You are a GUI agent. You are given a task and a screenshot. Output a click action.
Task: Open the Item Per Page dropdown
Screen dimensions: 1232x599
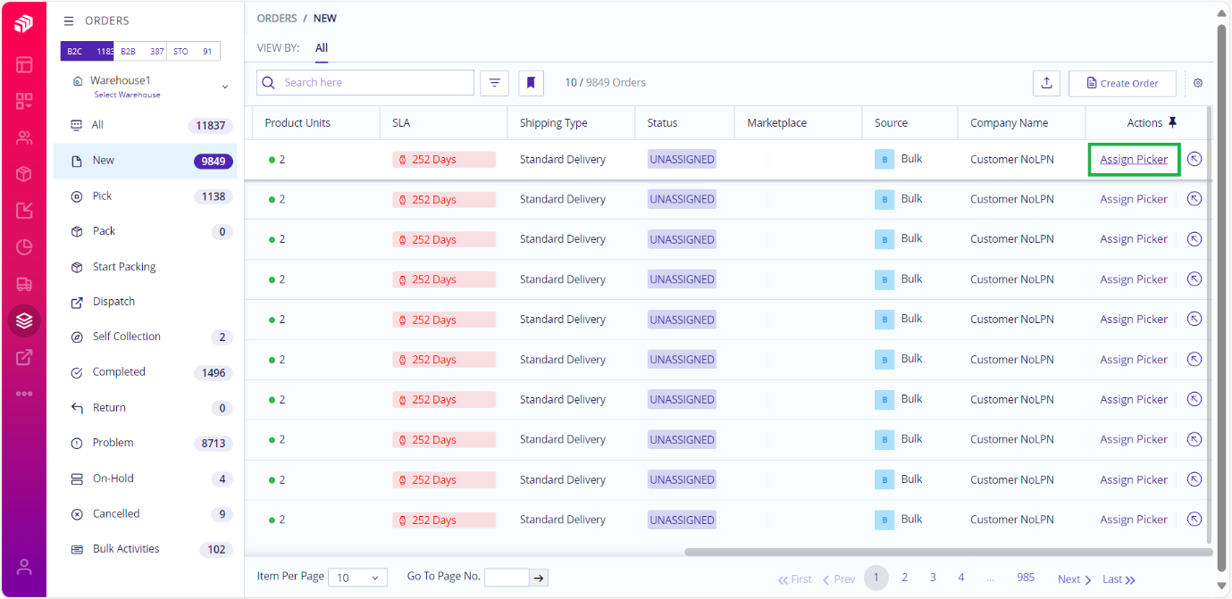(x=357, y=578)
